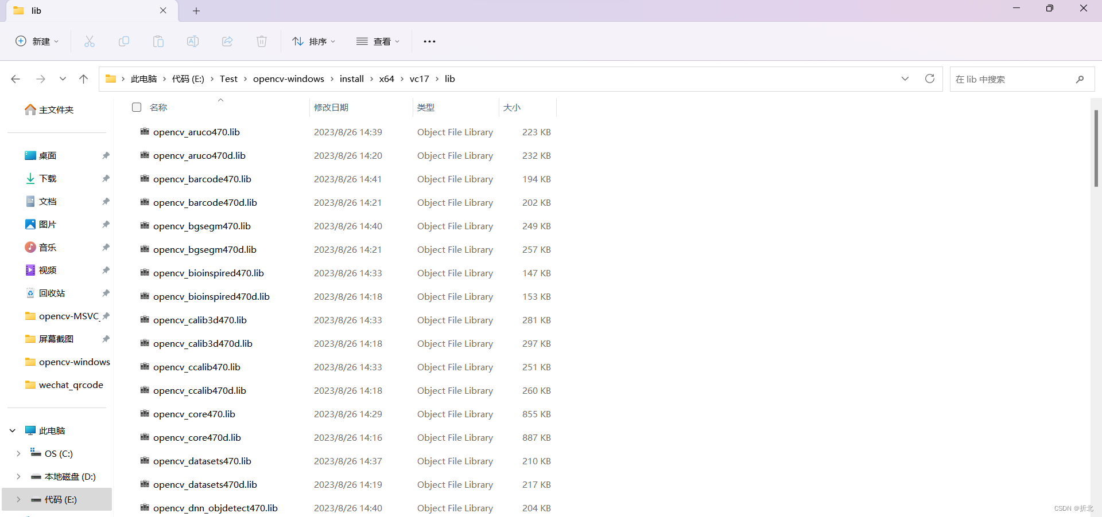Screen dimensions: 1102x517
Task: Expand the 本地磁盘 (D:) drive node
Action: point(18,476)
